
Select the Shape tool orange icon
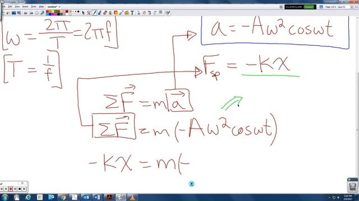pyautogui.click(x=116, y=13)
